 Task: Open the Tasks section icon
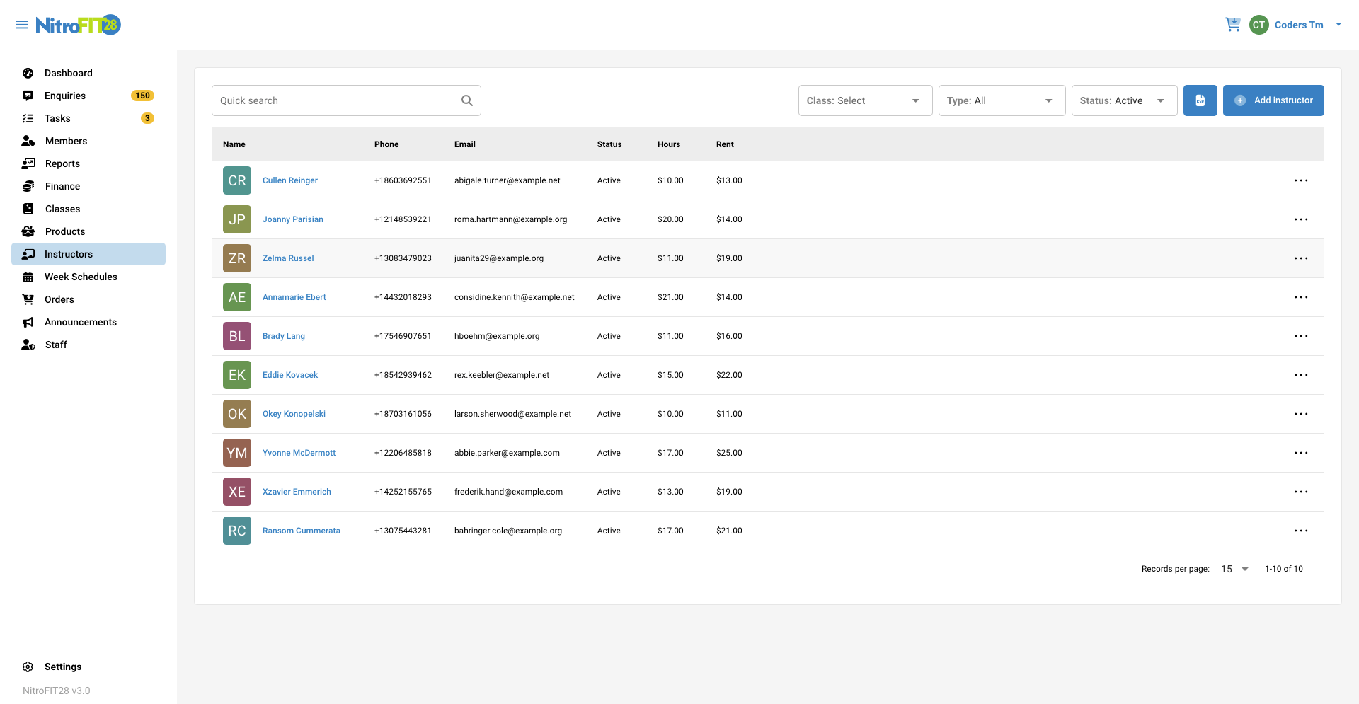[28, 118]
